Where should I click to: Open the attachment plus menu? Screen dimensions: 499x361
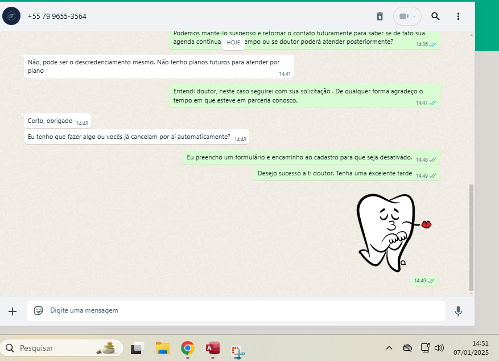pyautogui.click(x=13, y=311)
